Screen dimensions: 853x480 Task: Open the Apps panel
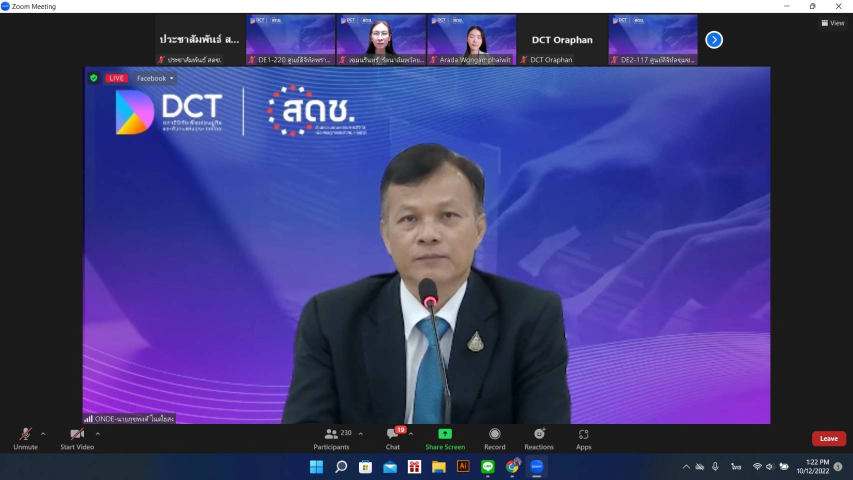[583, 438]
